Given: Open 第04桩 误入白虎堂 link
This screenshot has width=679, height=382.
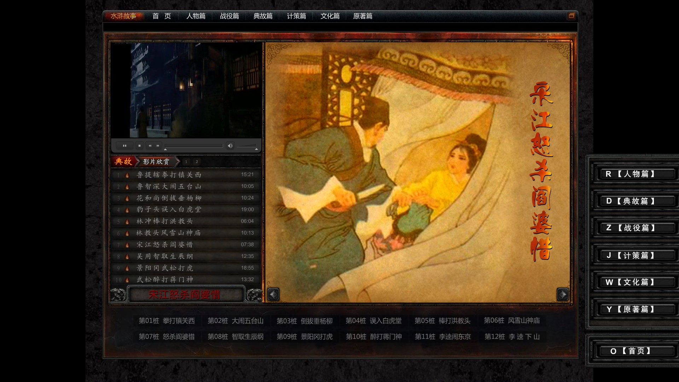Looking at the screenshot, I should coord(373,321).
